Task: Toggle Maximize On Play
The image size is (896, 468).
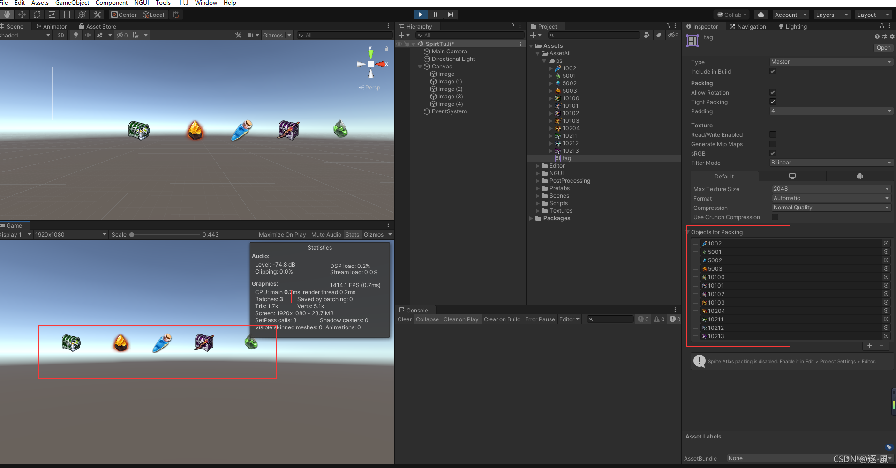Action: tap(282, 234)
